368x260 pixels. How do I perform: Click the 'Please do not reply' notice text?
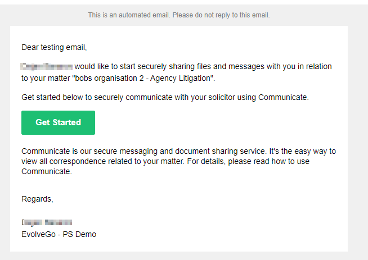click(x=225, y=15)
